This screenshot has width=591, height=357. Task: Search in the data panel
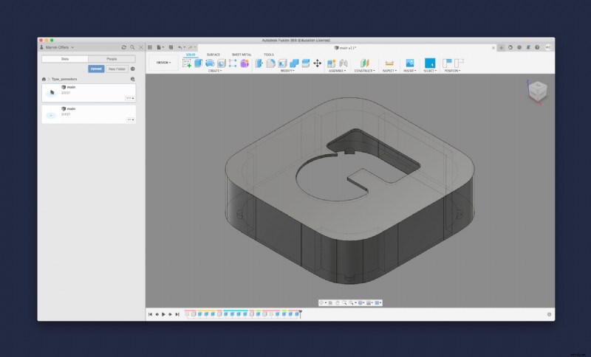(x=132, y=47)
